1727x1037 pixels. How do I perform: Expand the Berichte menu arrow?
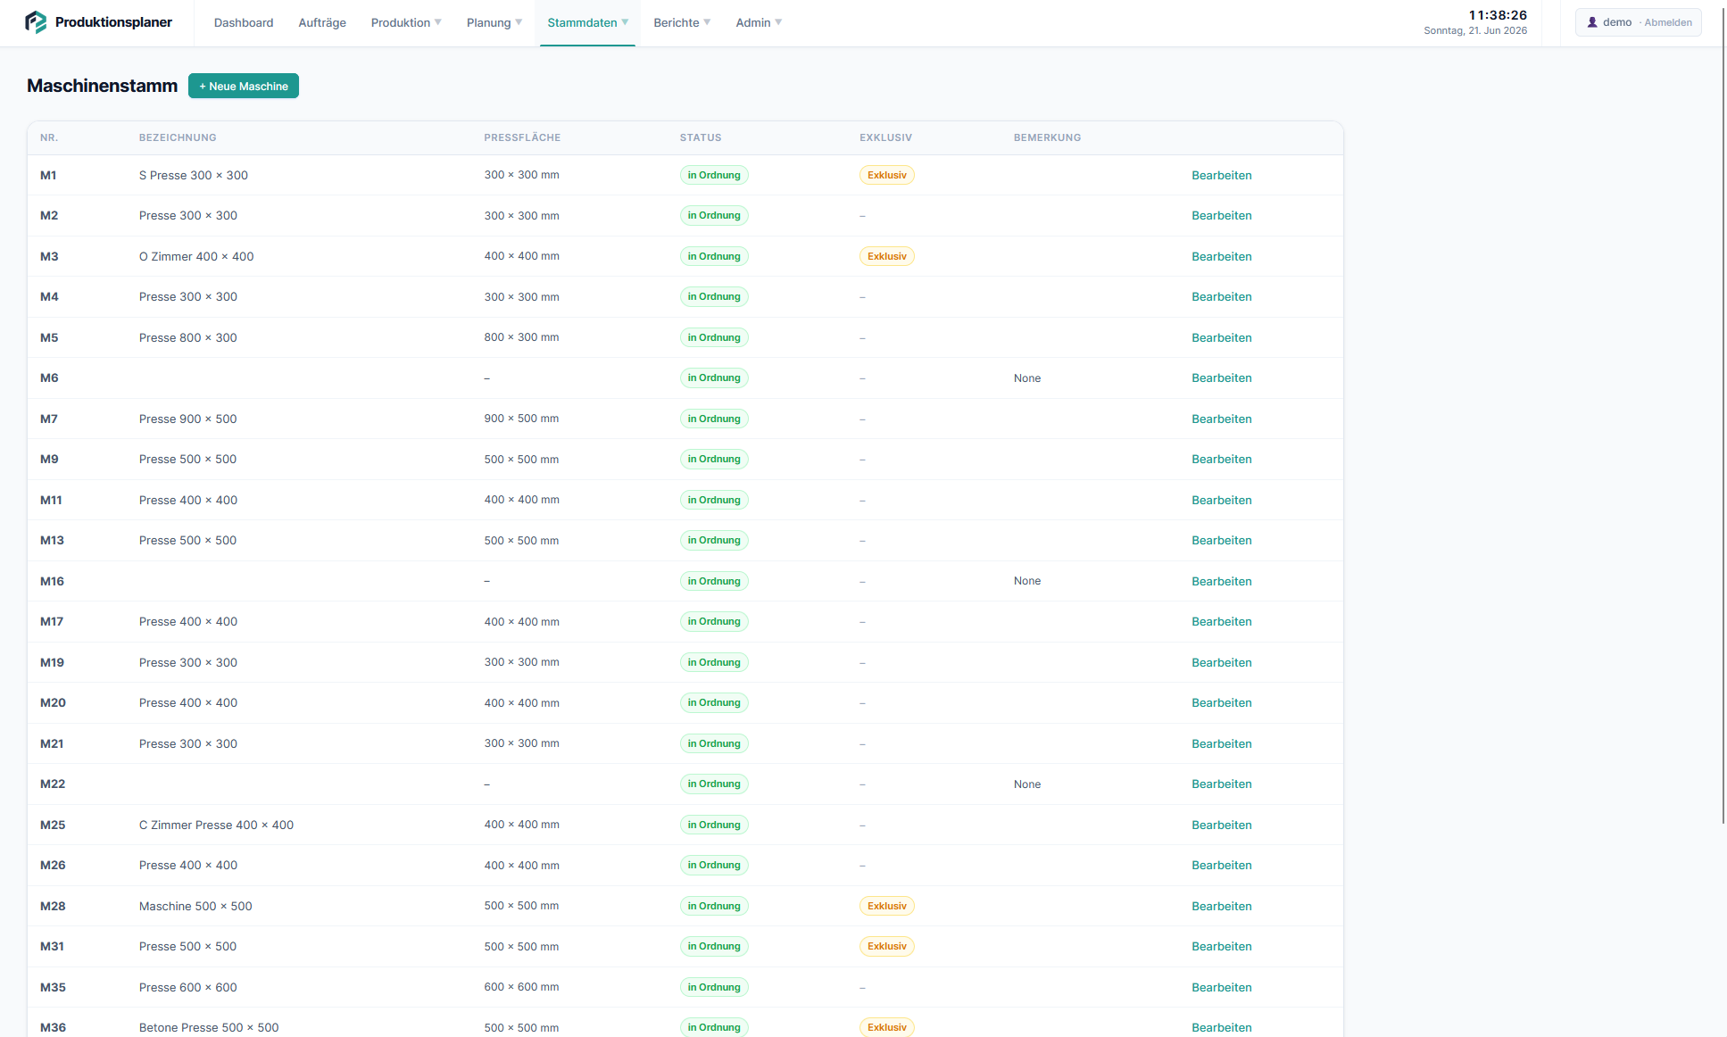[707, 22]
